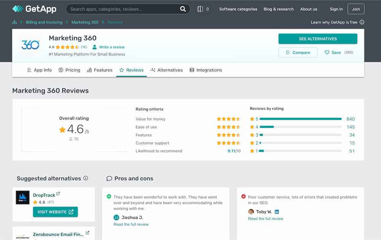381x240 pixels.
Task: Click the Compare button
Action: click(298, 53)
